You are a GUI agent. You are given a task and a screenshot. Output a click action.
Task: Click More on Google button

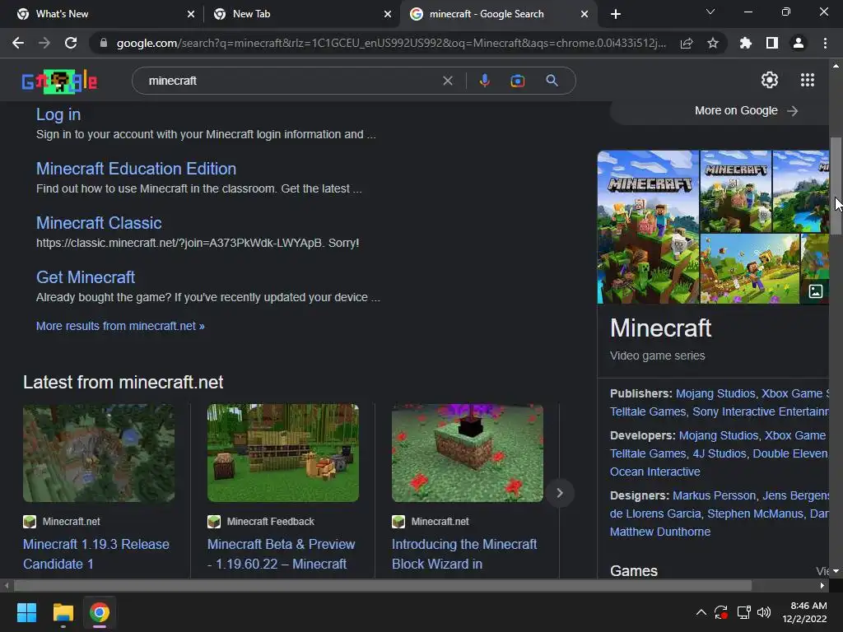coord(746,111)
